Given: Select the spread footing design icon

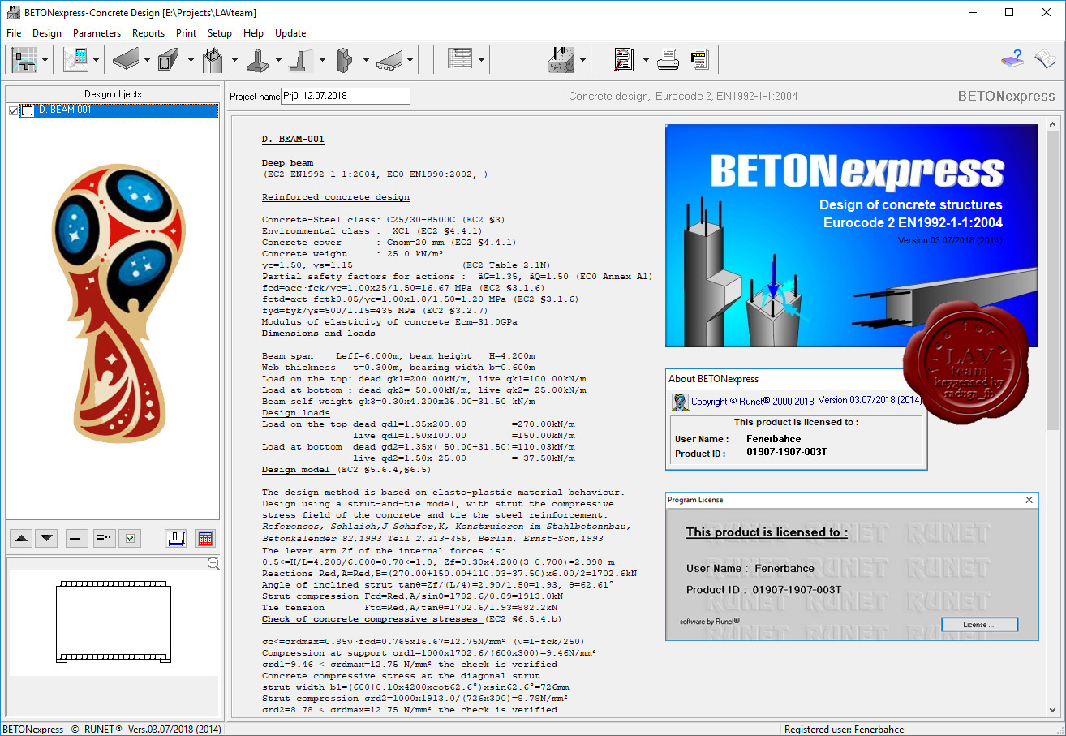Looking at the screenshot, I should tap(256, 59).
